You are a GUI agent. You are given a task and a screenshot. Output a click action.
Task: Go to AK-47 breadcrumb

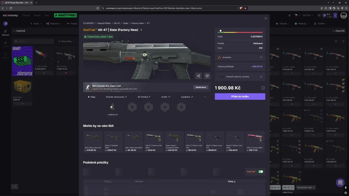click(117, 23)
